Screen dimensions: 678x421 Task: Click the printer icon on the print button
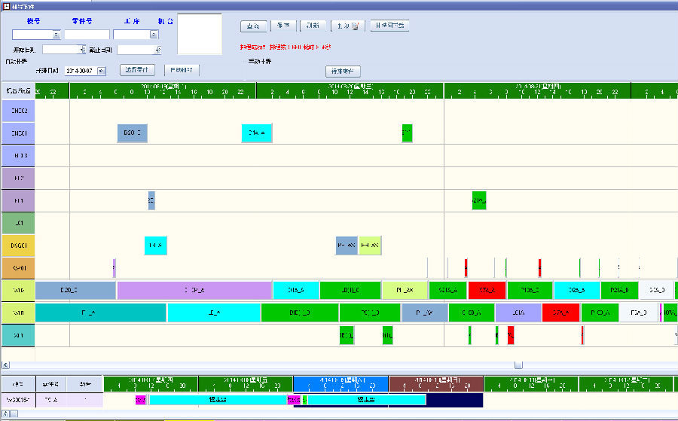pyautogui.click(x=355, y=26)
